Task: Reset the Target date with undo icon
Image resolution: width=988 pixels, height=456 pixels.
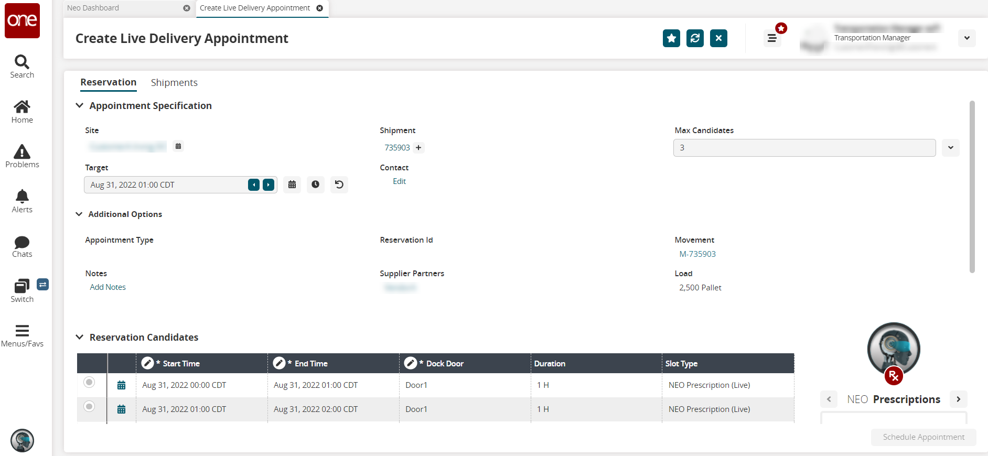Action: 339,184
